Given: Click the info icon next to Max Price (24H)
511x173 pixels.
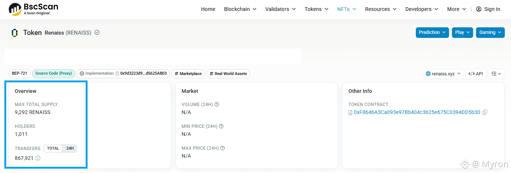Looking at the screenshot, I should click(222, 148).
